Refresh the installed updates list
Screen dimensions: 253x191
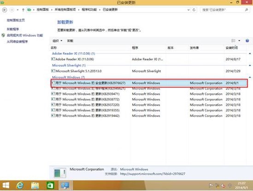[194, 10]
